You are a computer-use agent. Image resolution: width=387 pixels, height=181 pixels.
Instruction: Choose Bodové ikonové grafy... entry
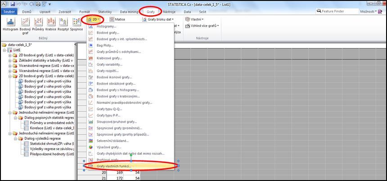130,78
